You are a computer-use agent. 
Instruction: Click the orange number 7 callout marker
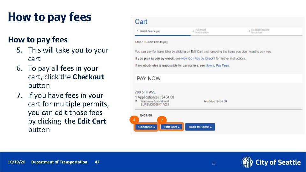tap(162, 120)
